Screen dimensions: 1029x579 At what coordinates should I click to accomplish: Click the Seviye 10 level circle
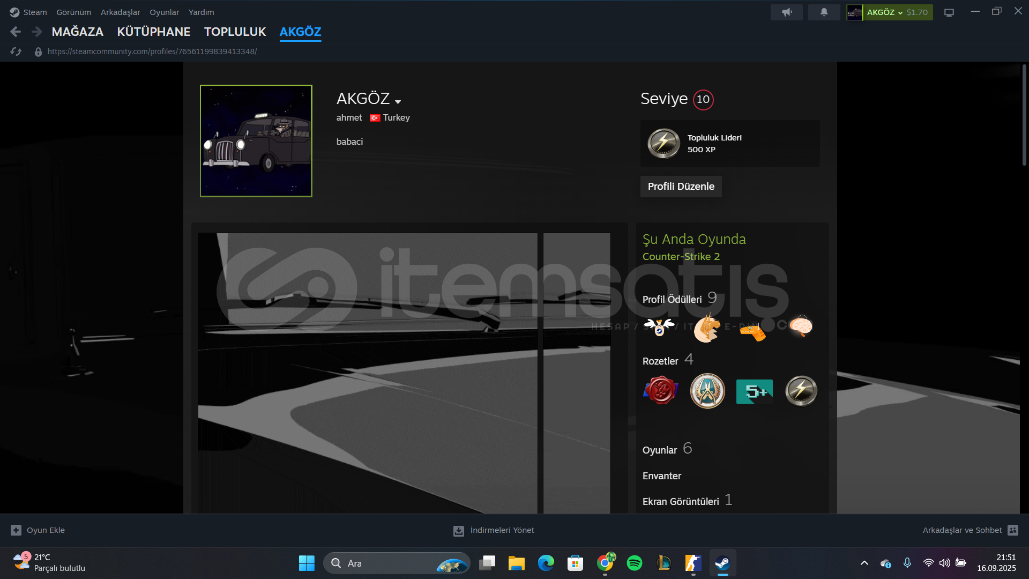[x=703, y=100]
